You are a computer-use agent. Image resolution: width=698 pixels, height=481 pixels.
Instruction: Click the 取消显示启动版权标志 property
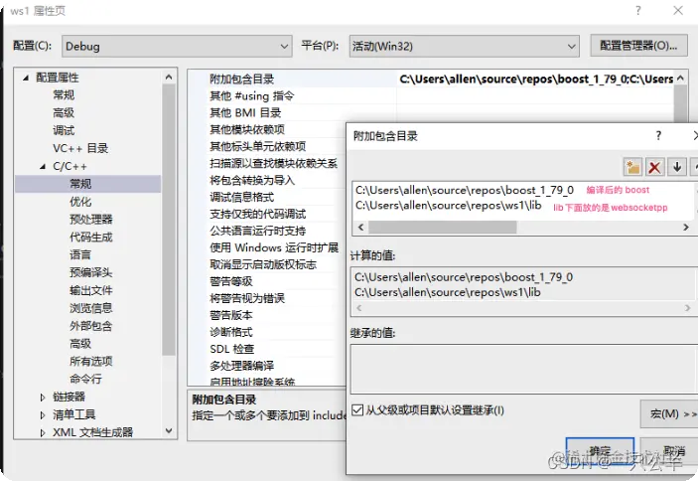[263, 264]
